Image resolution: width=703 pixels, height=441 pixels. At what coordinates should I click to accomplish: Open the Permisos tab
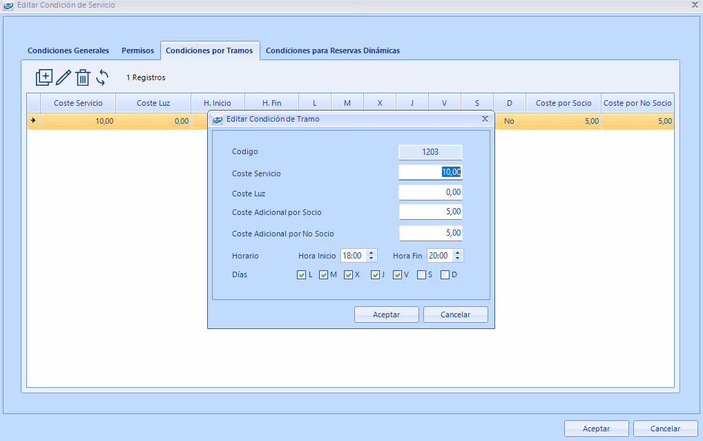pos(137,50)
